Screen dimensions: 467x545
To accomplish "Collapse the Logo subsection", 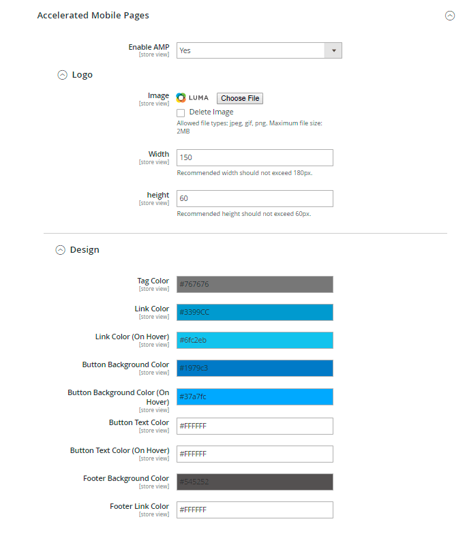I will coord(63,75).
